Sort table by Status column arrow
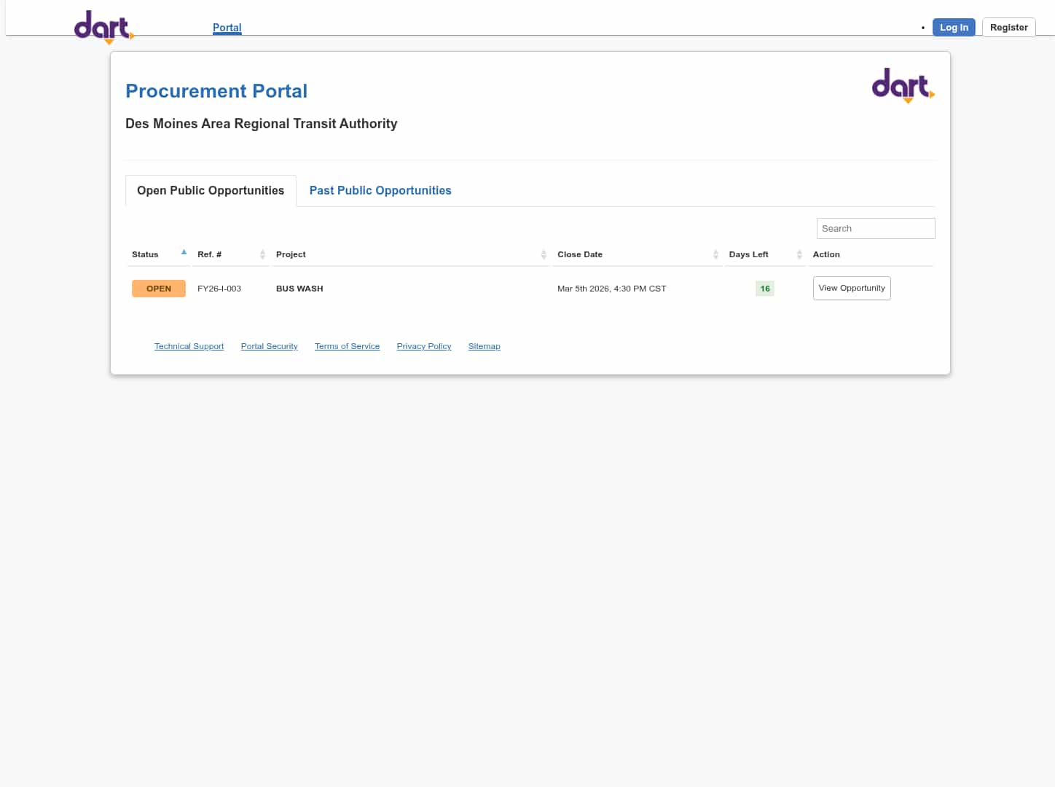The width and height of the screenshot is (1055, 787). [x=184, y=252]
